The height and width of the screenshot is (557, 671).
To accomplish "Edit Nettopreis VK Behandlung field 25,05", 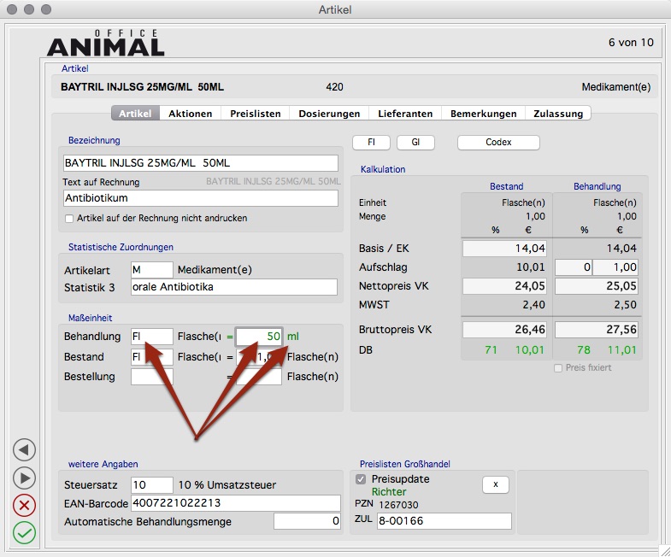I will click(597, 286).
